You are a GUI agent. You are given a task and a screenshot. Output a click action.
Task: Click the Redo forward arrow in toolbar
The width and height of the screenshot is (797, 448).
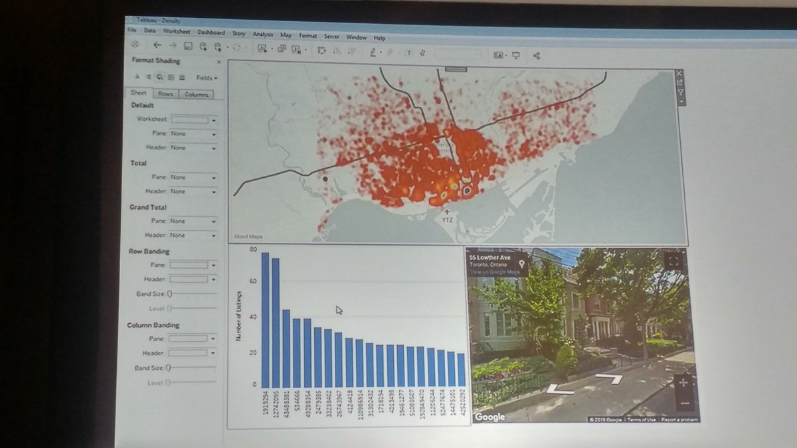coord(173,46)
